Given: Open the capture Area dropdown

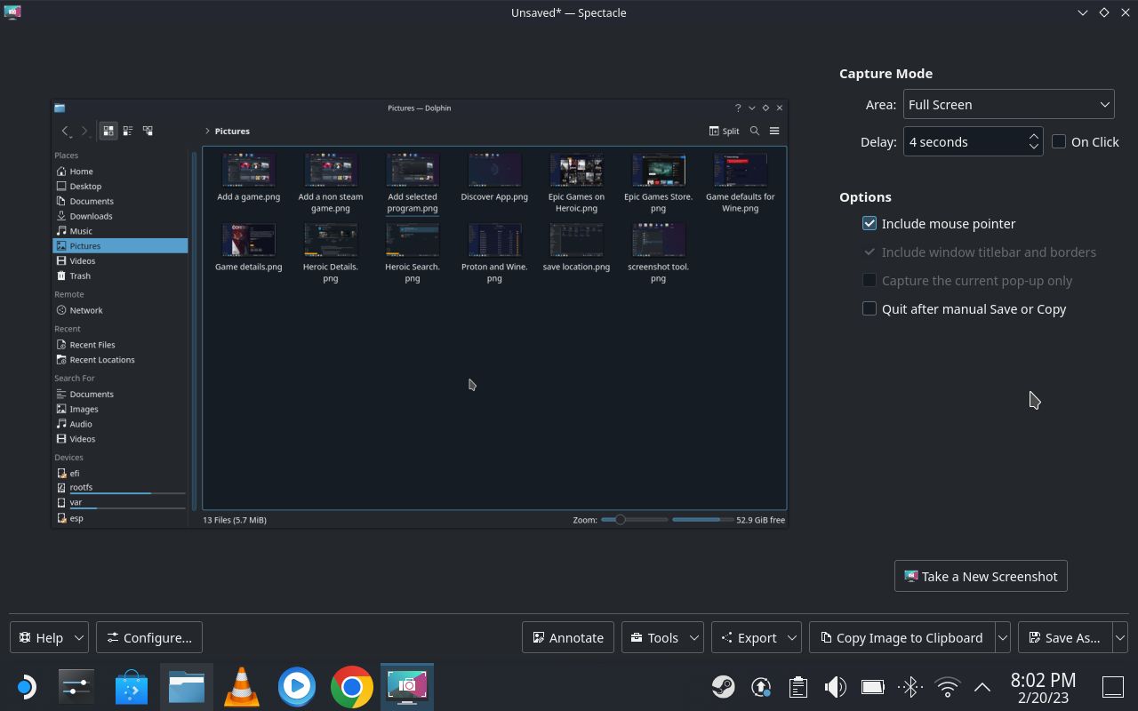Looking at the screenshot, I should tap(1008, 104).
